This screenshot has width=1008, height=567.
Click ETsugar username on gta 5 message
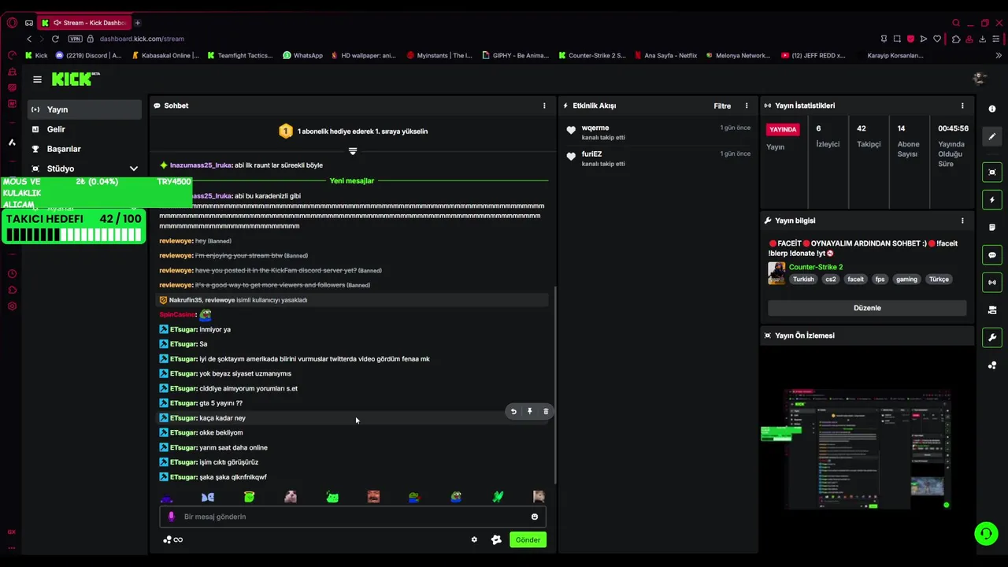(183, 403)
